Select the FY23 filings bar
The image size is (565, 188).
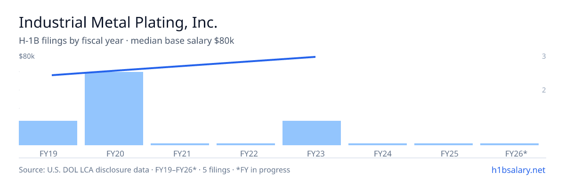click(312, 133)
